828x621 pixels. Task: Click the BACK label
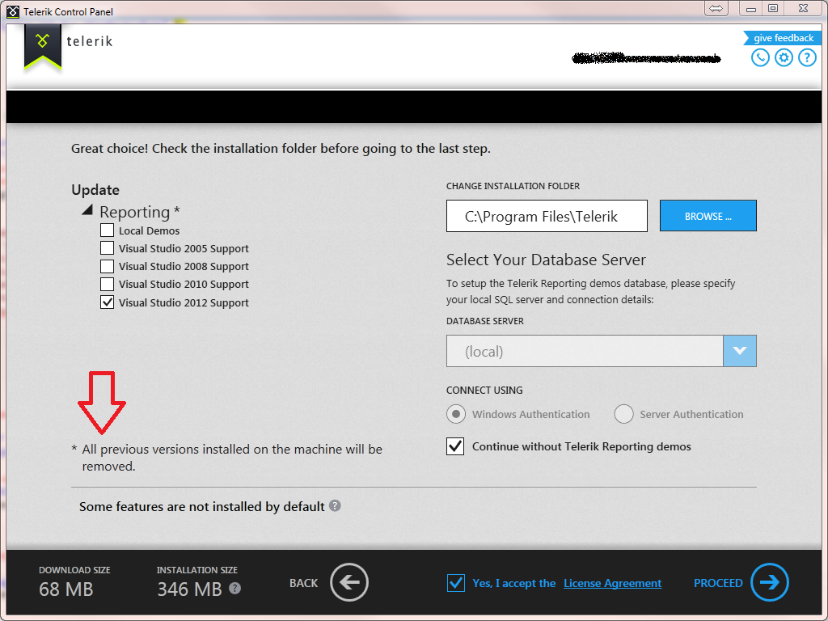[304, 583]
